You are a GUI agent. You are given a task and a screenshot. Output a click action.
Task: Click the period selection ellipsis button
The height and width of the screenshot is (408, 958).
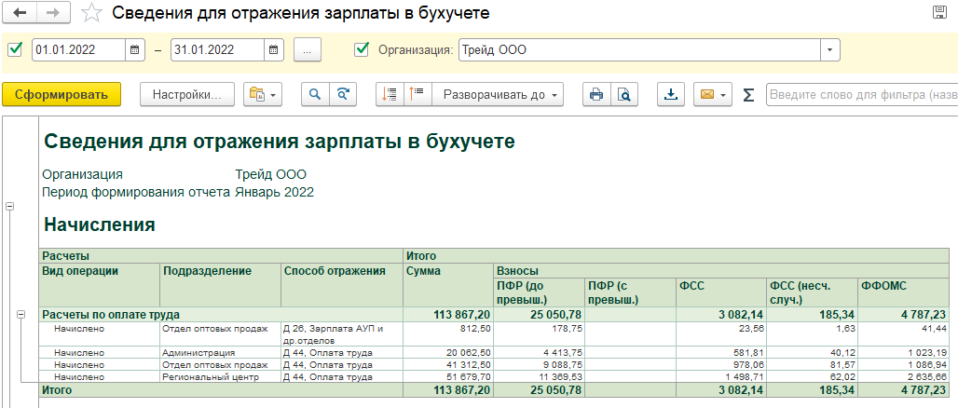point(308,50)
